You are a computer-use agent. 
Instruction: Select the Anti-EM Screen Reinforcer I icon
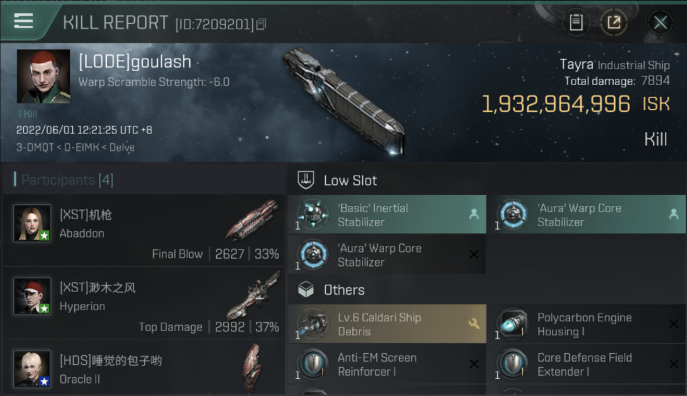click(x=313, y=364)
